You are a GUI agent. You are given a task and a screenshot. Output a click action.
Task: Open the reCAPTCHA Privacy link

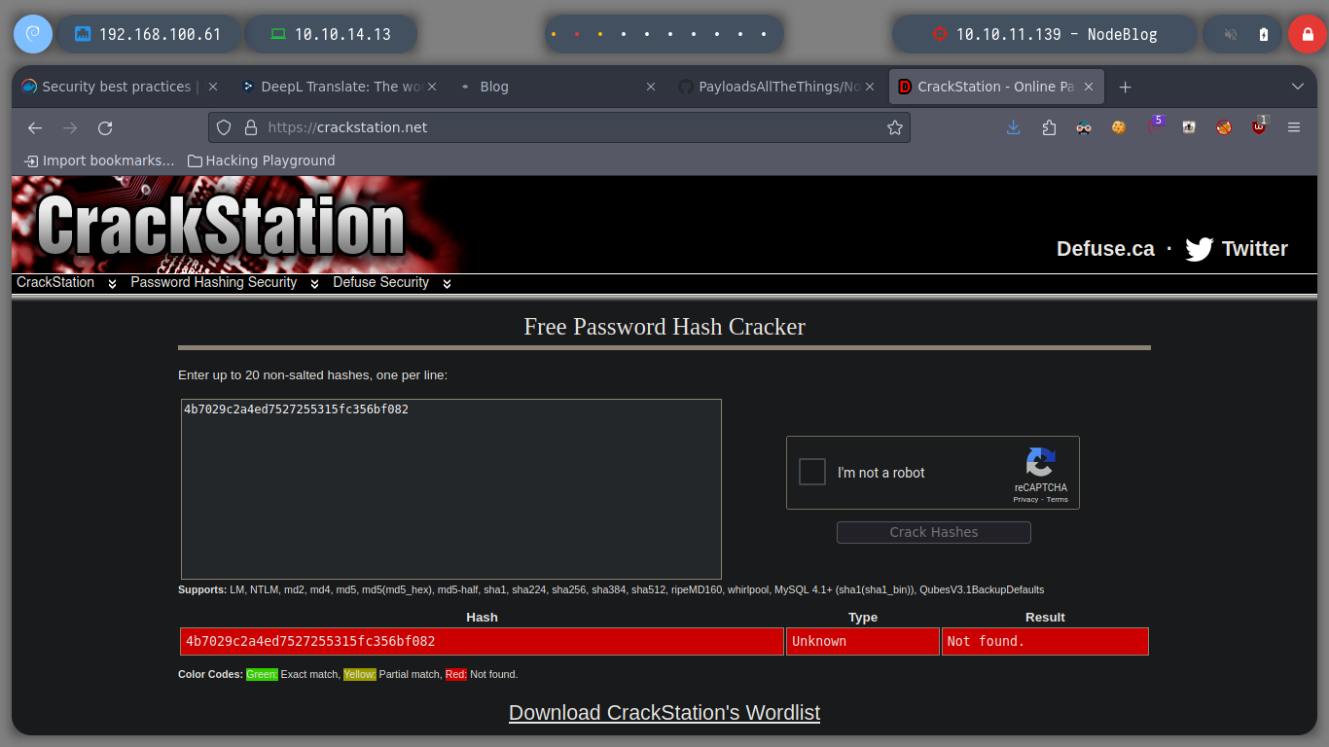point(1025,499)
